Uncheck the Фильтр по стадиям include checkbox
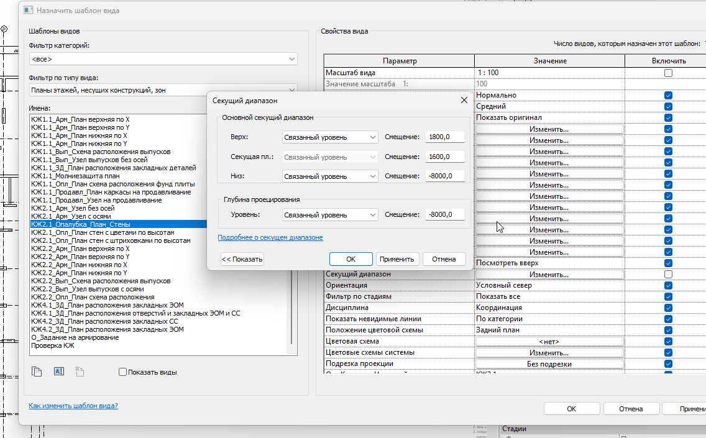This screenshot has height=438, width=706. point(668,296)
